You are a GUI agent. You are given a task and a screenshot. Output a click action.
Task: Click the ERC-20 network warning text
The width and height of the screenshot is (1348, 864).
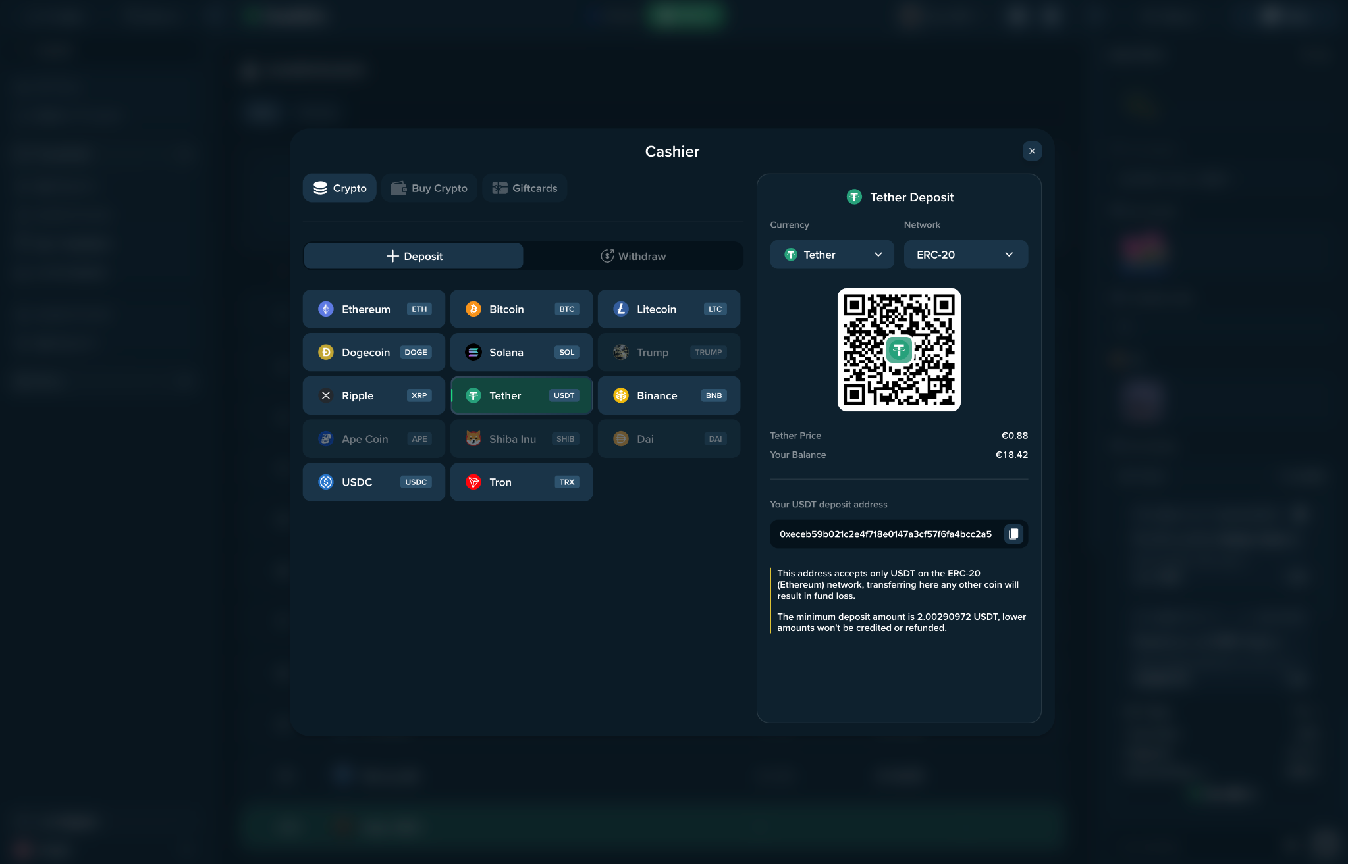[898, 584]
